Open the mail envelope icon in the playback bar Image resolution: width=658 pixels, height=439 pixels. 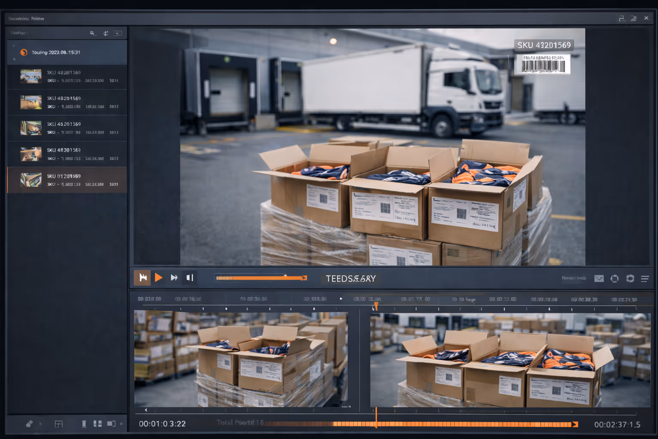click(599, 279)
